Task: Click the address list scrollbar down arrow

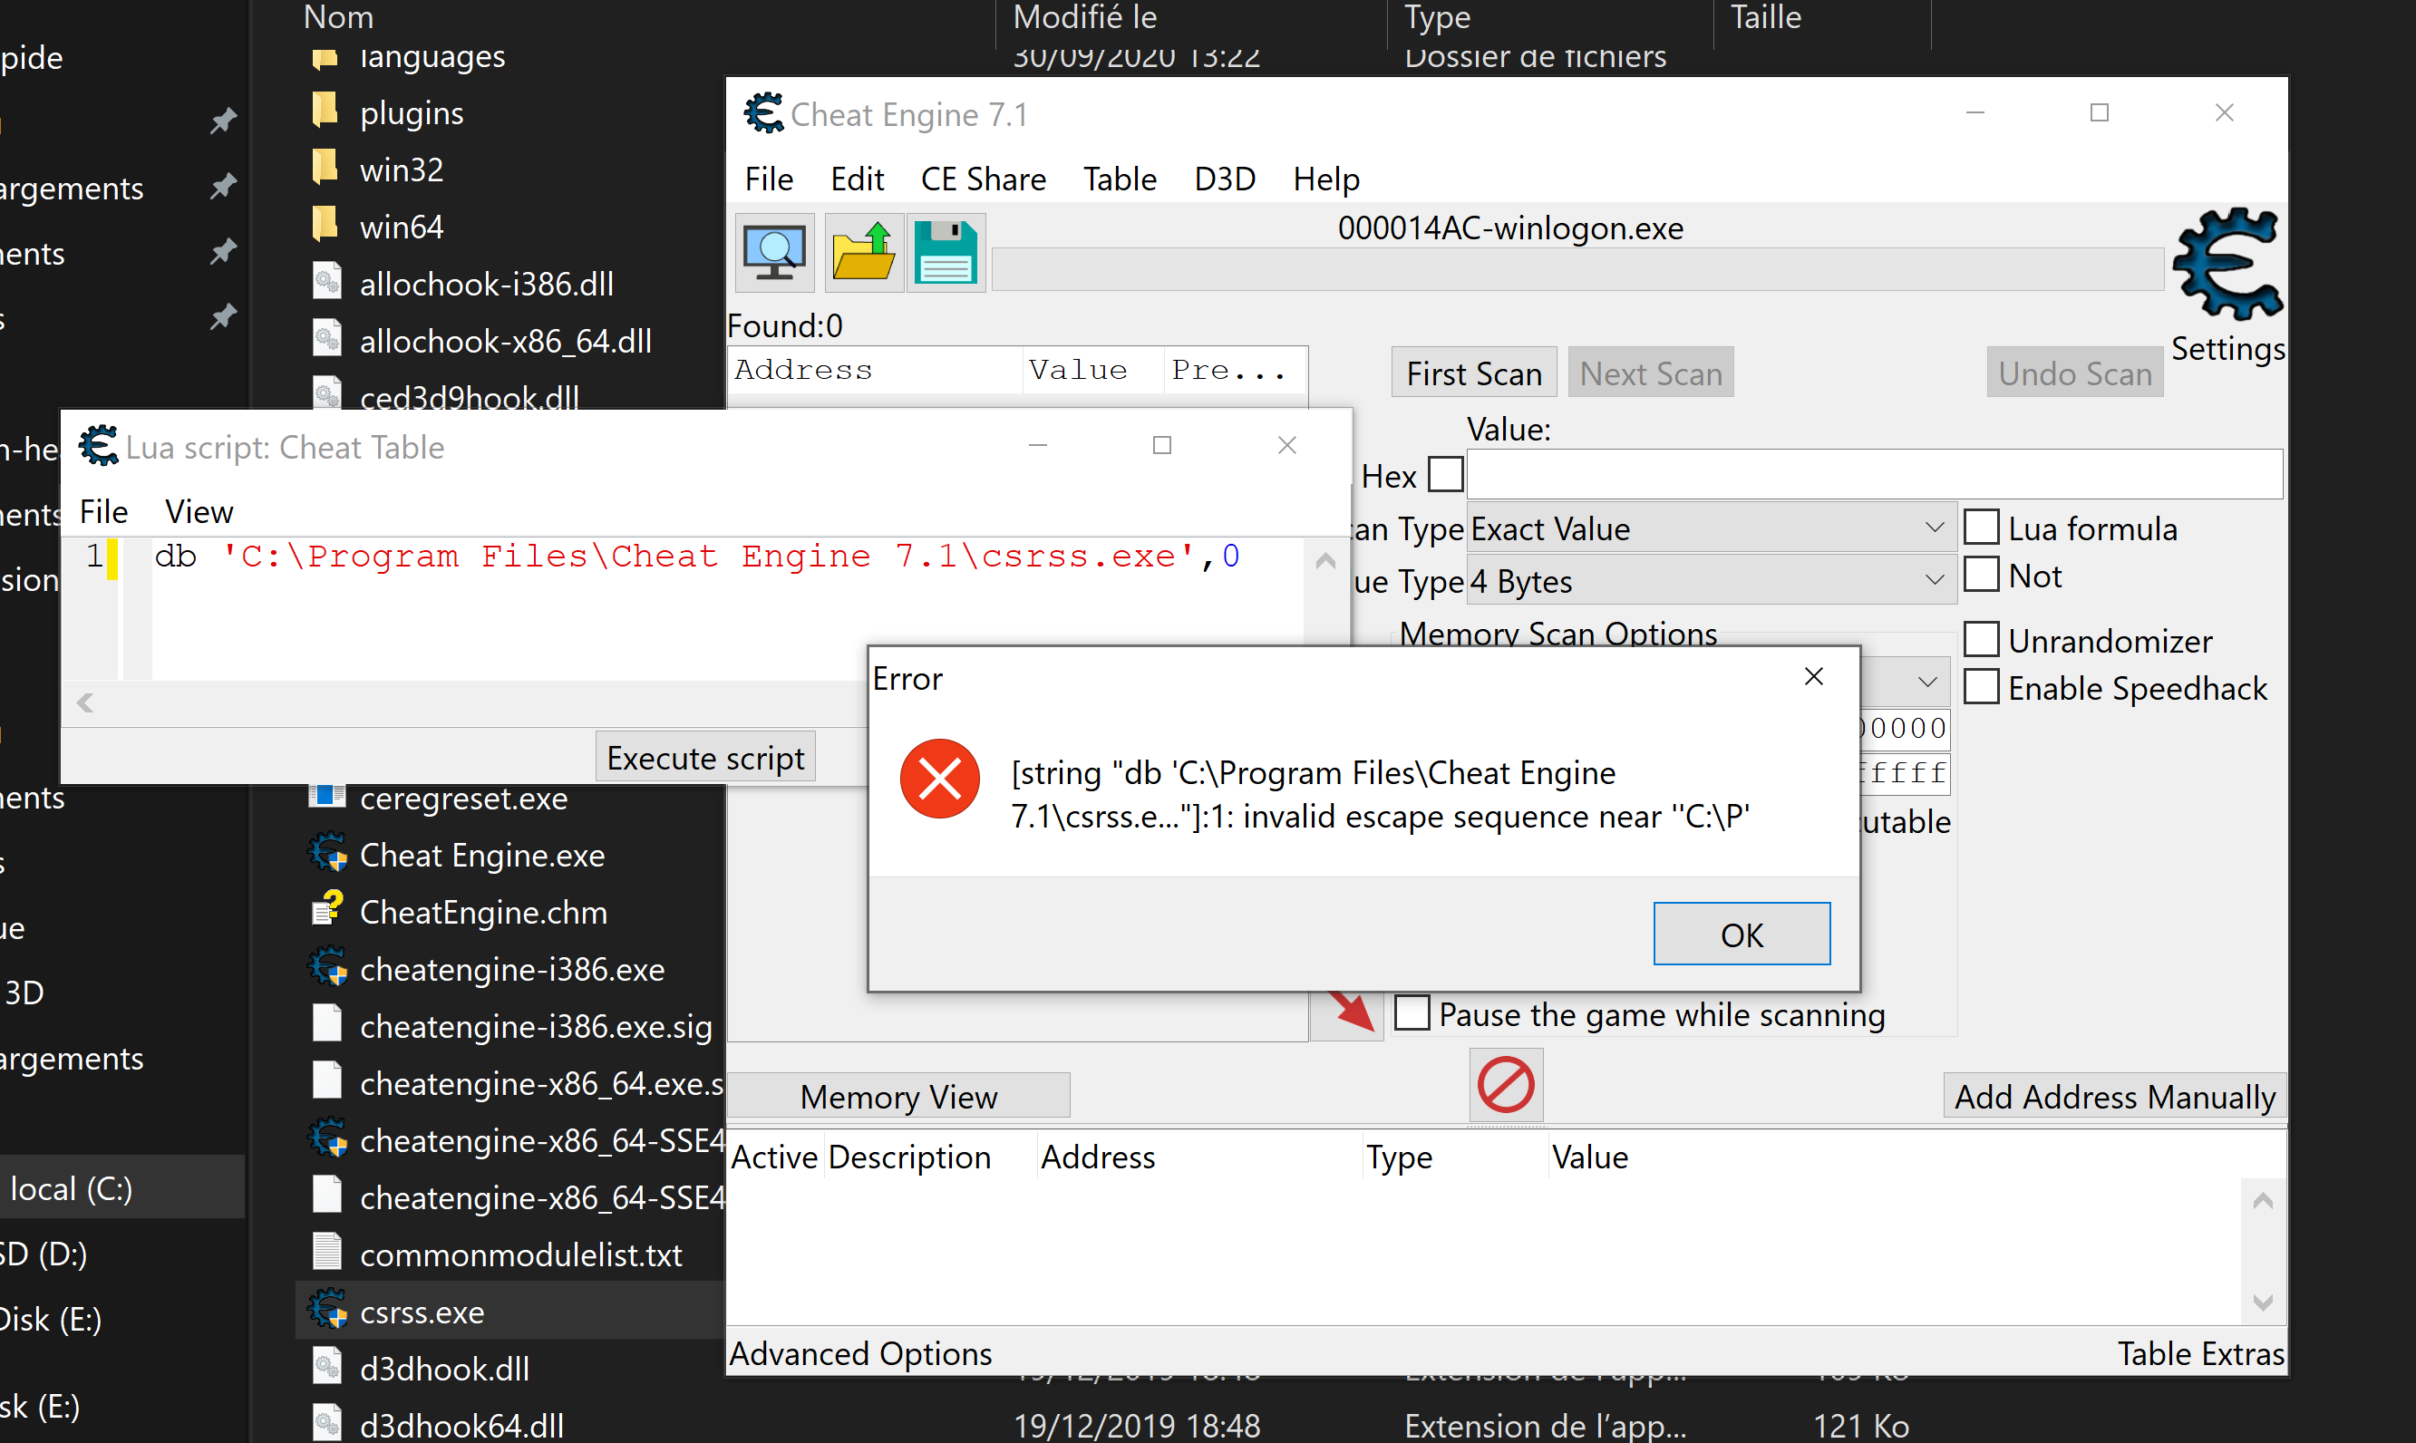Action: coord(2263,1302)
